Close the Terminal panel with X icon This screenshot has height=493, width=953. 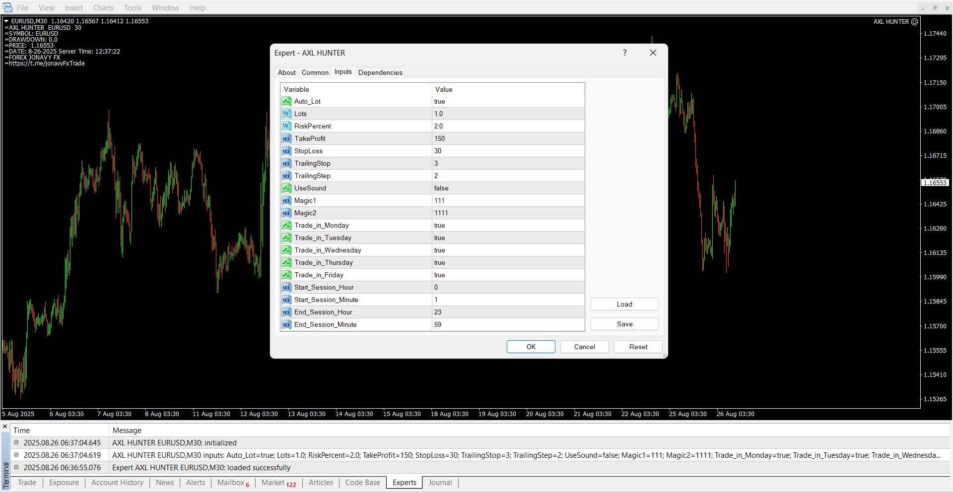(x=5, y=427)
